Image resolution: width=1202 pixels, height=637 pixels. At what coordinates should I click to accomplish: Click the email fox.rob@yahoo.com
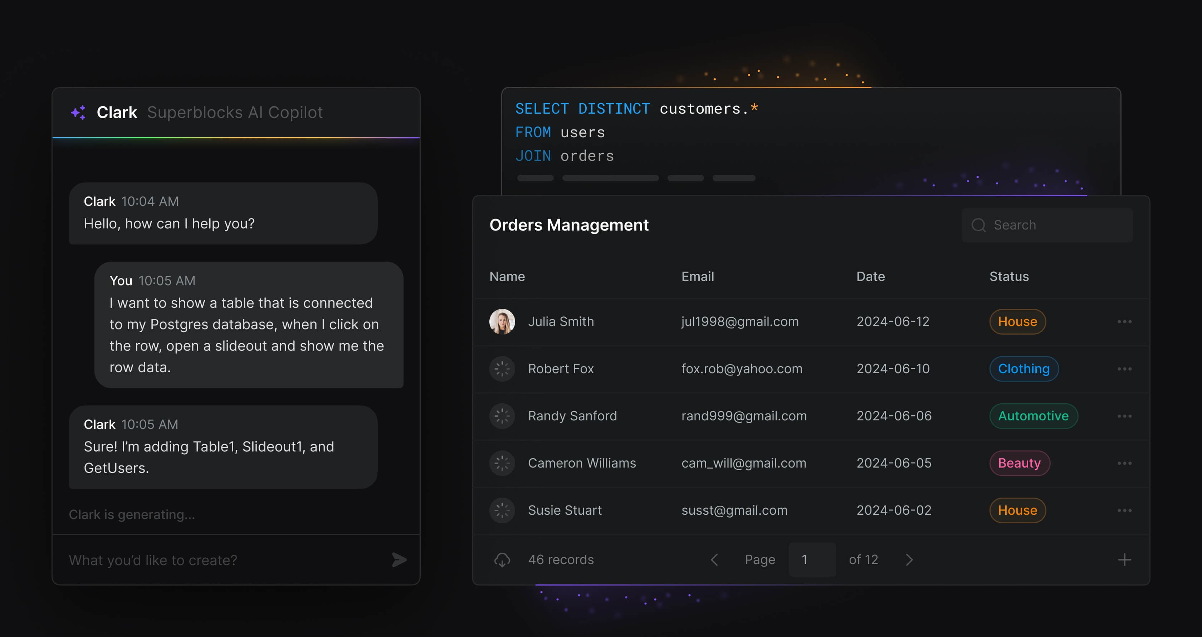coord(742,369)
